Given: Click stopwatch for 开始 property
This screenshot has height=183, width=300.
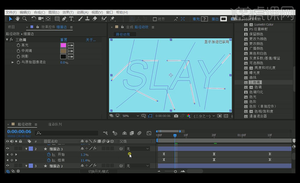Looking at the screenshot, I should pos(49,155).
